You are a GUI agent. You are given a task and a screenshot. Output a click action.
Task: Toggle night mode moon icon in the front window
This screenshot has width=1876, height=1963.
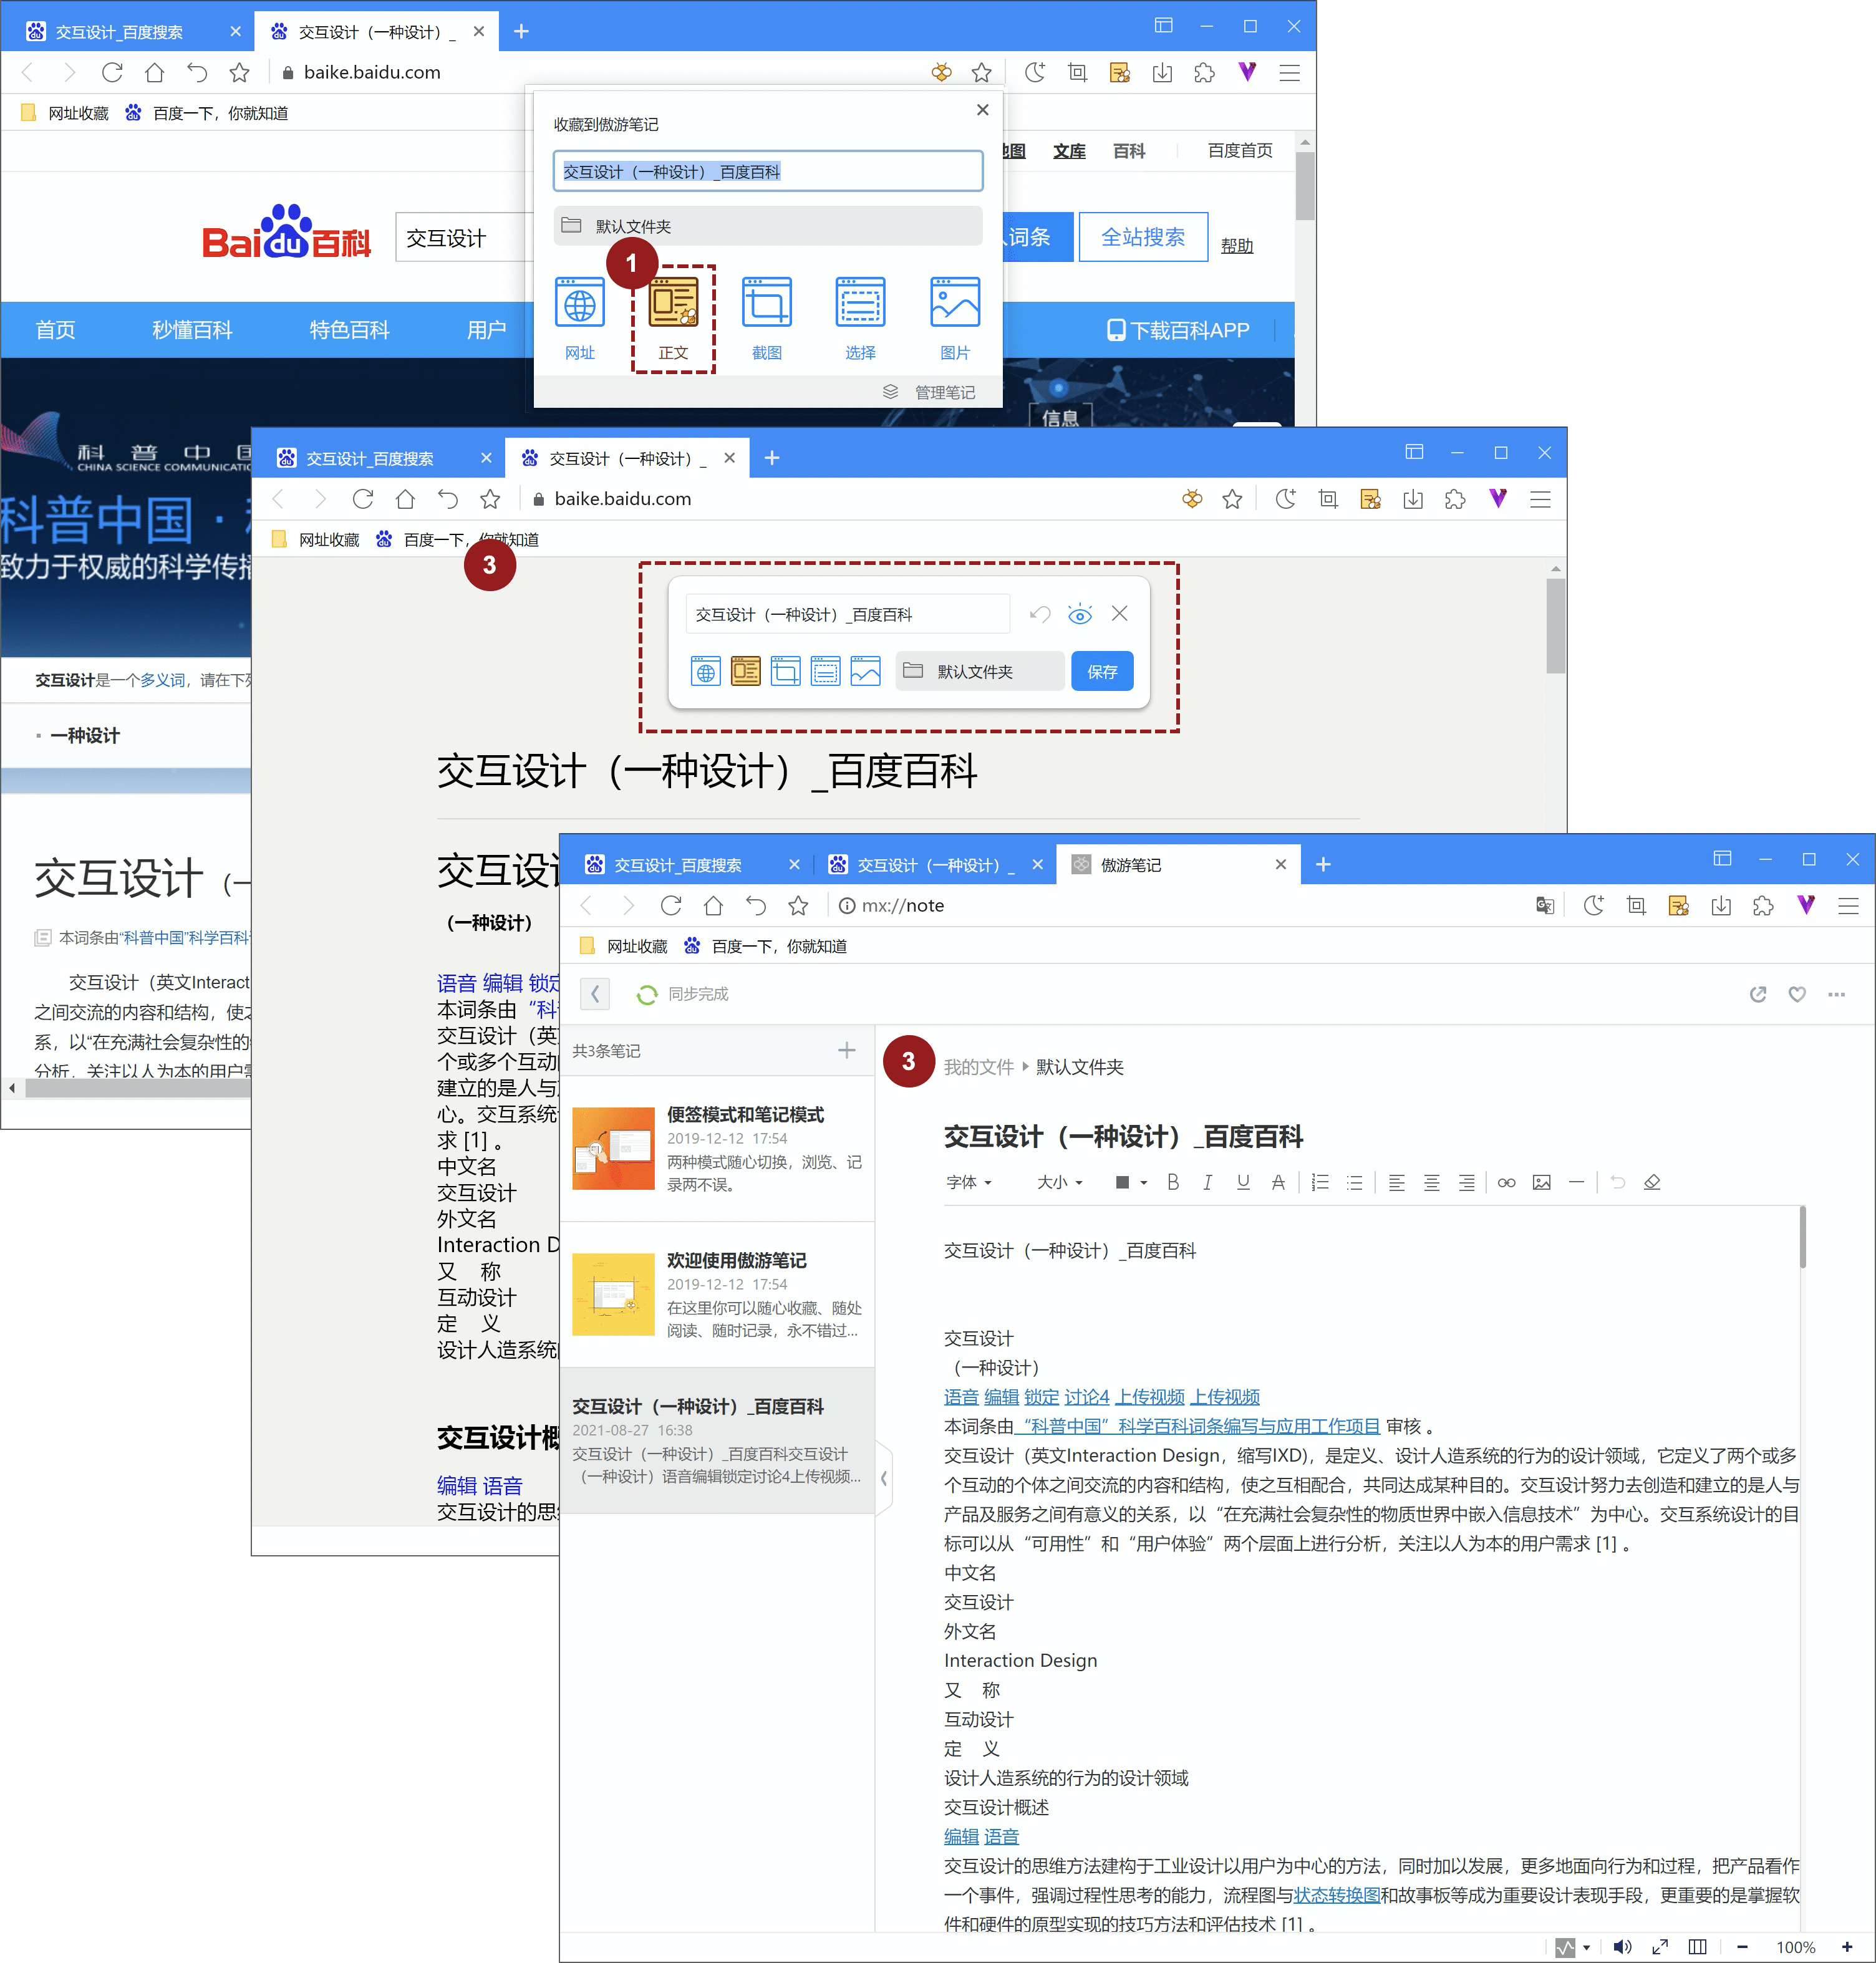pos(1593,905)
